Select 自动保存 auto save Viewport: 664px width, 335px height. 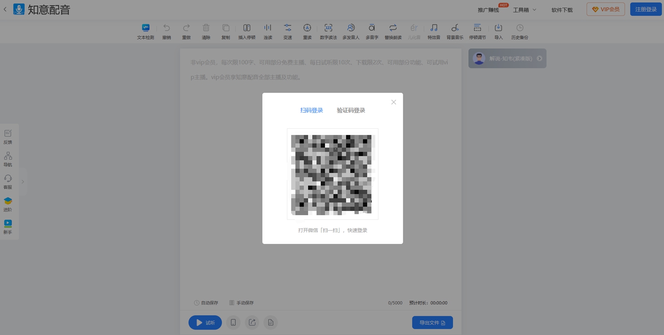[x=206, y=303]
